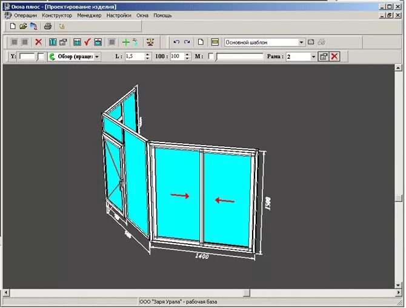Image resolution: width=406 pixels, height=308 pixels.
Task: Delete frame with red X beside Рама
Action: tap(334, 56)
